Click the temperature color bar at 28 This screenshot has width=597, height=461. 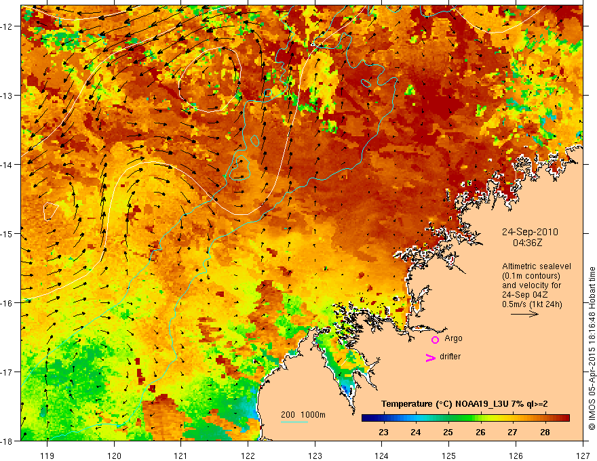coord(545,418)
